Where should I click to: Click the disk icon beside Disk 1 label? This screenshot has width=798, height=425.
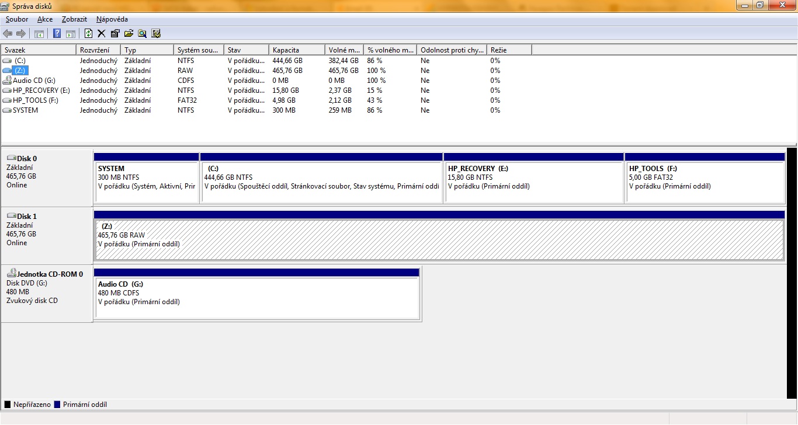(x=11, y=216)
